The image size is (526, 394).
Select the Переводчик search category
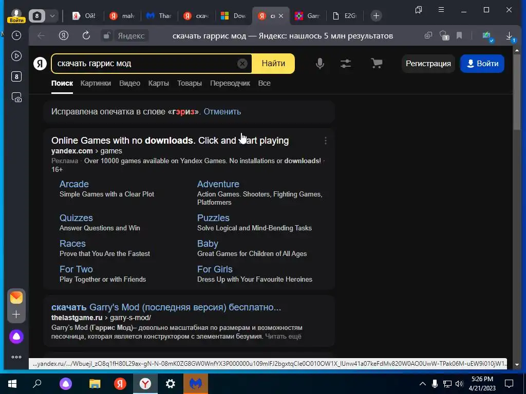(x=230, y=83)
